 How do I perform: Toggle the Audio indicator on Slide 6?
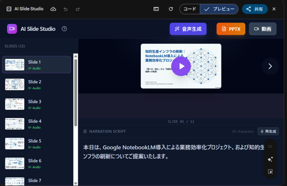(34, 167)
